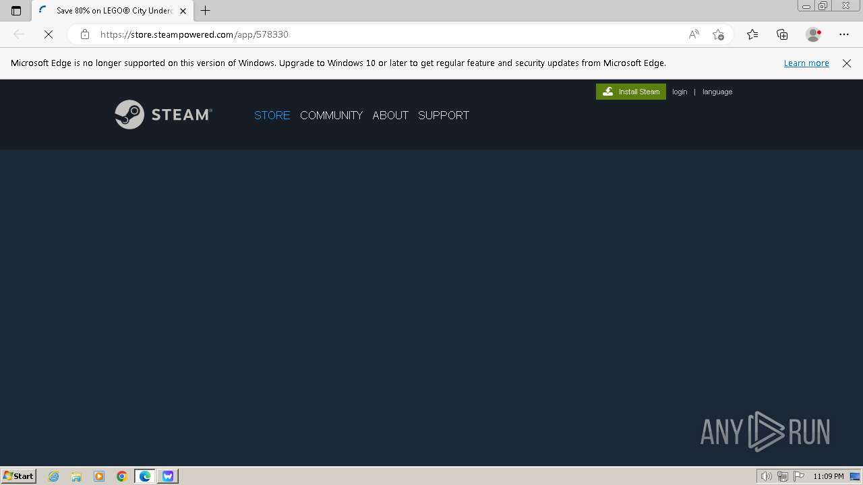Switch to Microsoft Edge taskbar button
Screen dimensions: 863x485
point(145,476)
